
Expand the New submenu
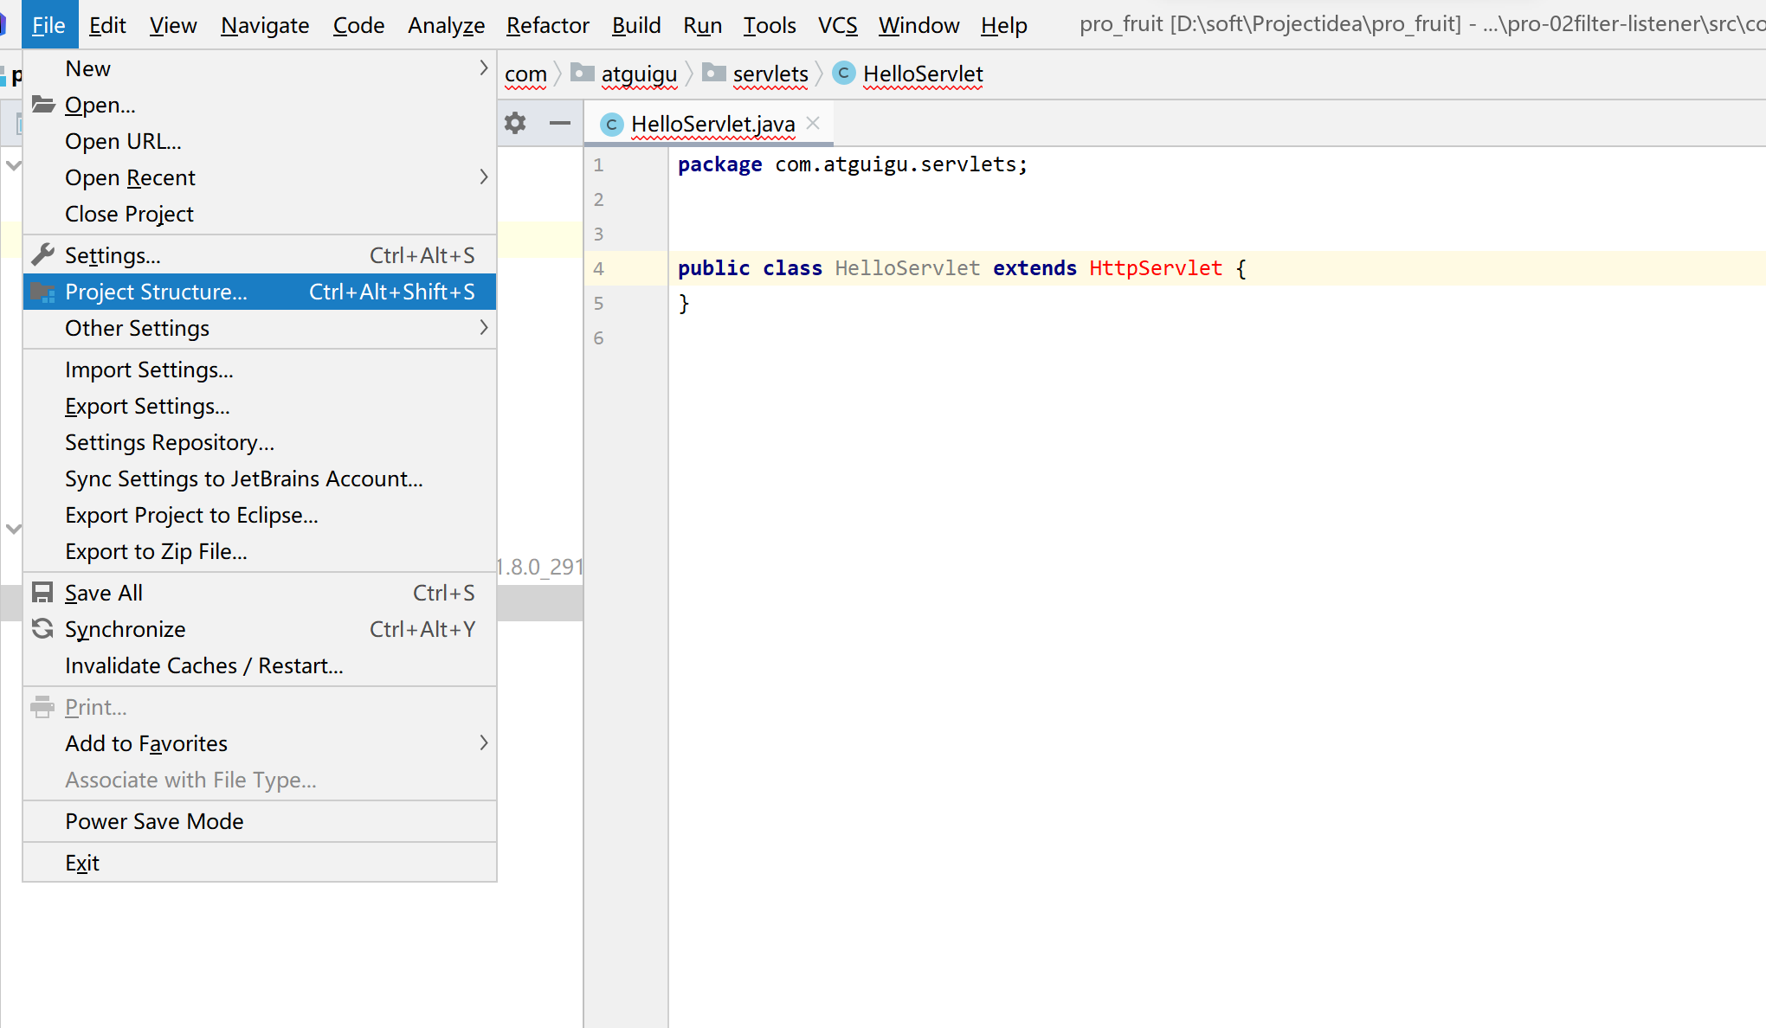[x=260, y=68]
